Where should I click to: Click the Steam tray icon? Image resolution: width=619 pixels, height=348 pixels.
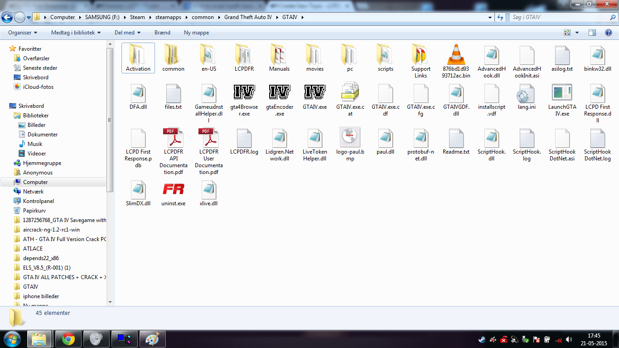(482, 339)
